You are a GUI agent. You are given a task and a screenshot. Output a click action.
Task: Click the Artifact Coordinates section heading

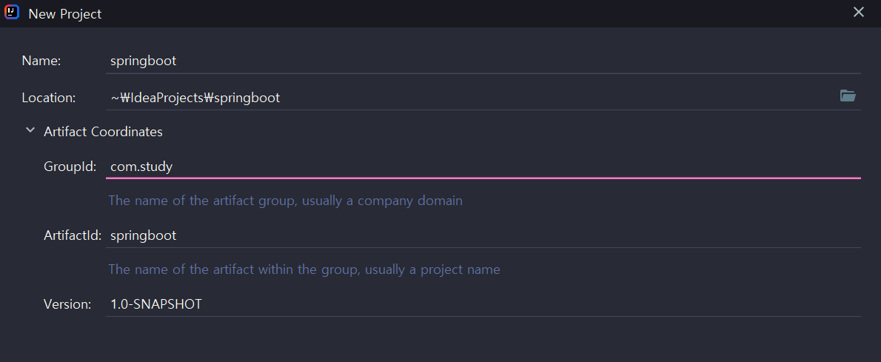tap(104, 132)
